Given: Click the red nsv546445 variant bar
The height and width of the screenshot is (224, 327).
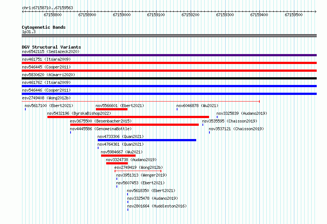Looking at the screenshot, I should pos(169,71).
